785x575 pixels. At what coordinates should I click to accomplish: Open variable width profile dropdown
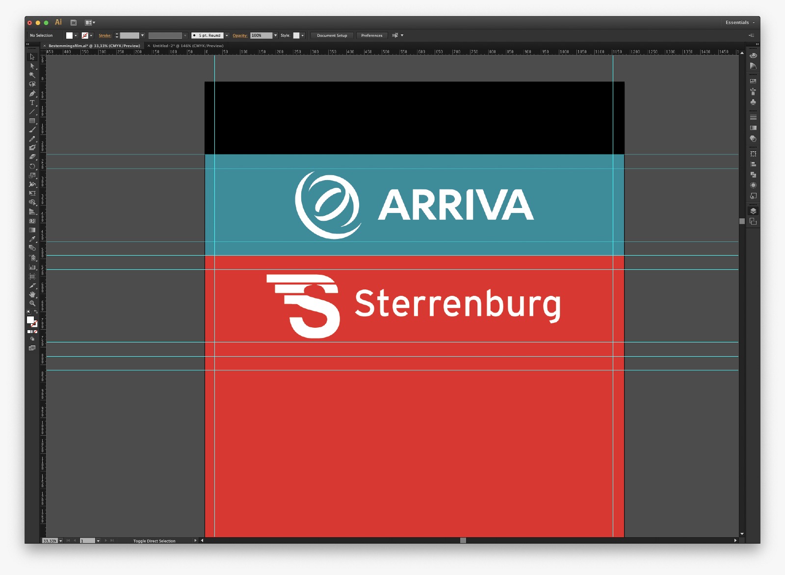pos(185,35)
